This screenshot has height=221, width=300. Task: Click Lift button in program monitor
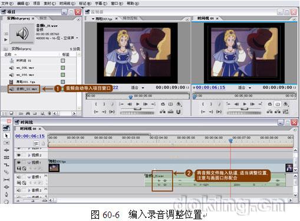tap(269, 111)
